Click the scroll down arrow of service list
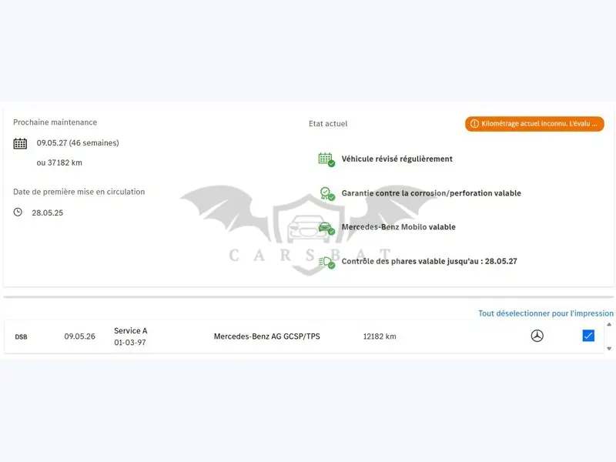 click(x=609, y=349)
